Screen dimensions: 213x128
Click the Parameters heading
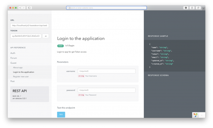point(62,62)
